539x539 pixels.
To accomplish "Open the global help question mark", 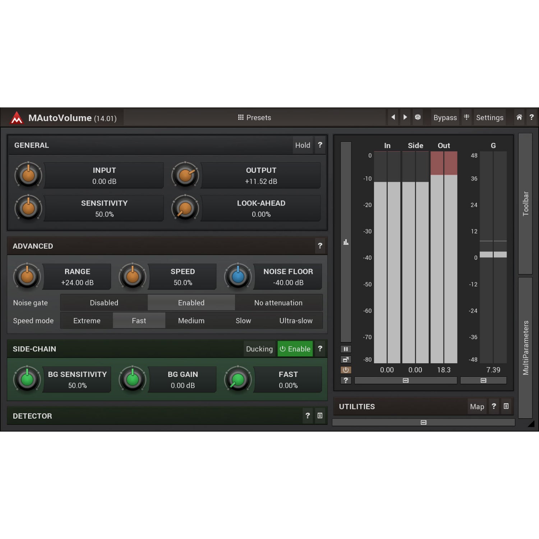I will (x=531, y=117).
